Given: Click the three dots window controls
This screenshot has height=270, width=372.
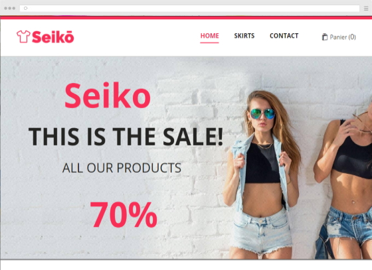Looking at the screenshot, I should (10, 8).
